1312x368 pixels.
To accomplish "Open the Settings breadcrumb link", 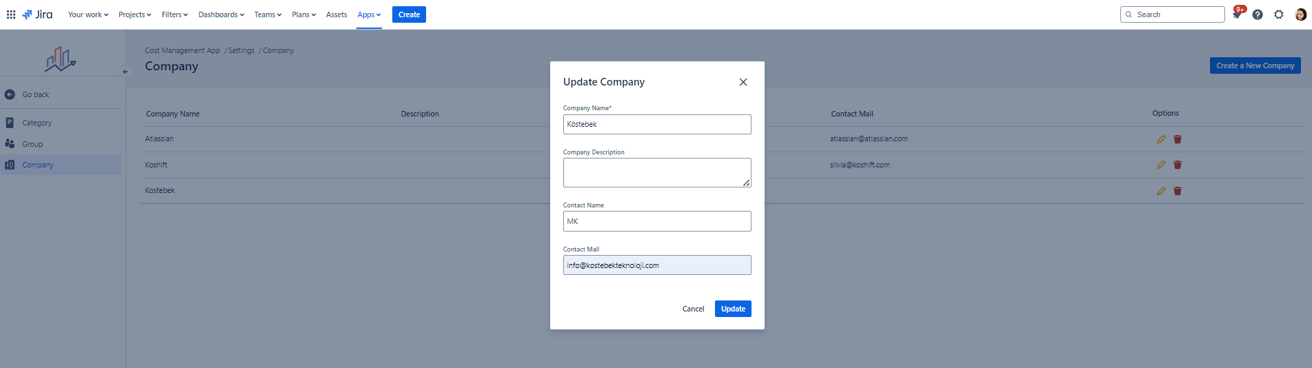I will [x=241, y=50].
